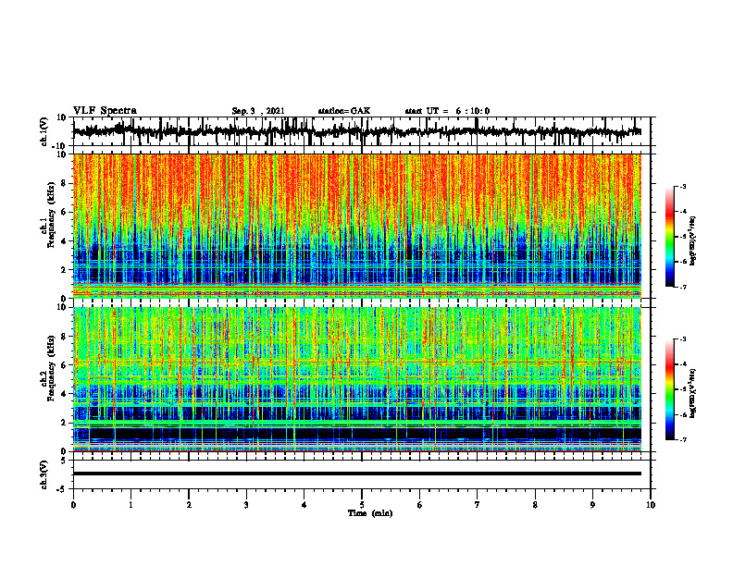Image resolution: width=733 pixels, height=566 pixels.
Task: Select the "ch.1(V)" axis label
Action: click(45, 131)
